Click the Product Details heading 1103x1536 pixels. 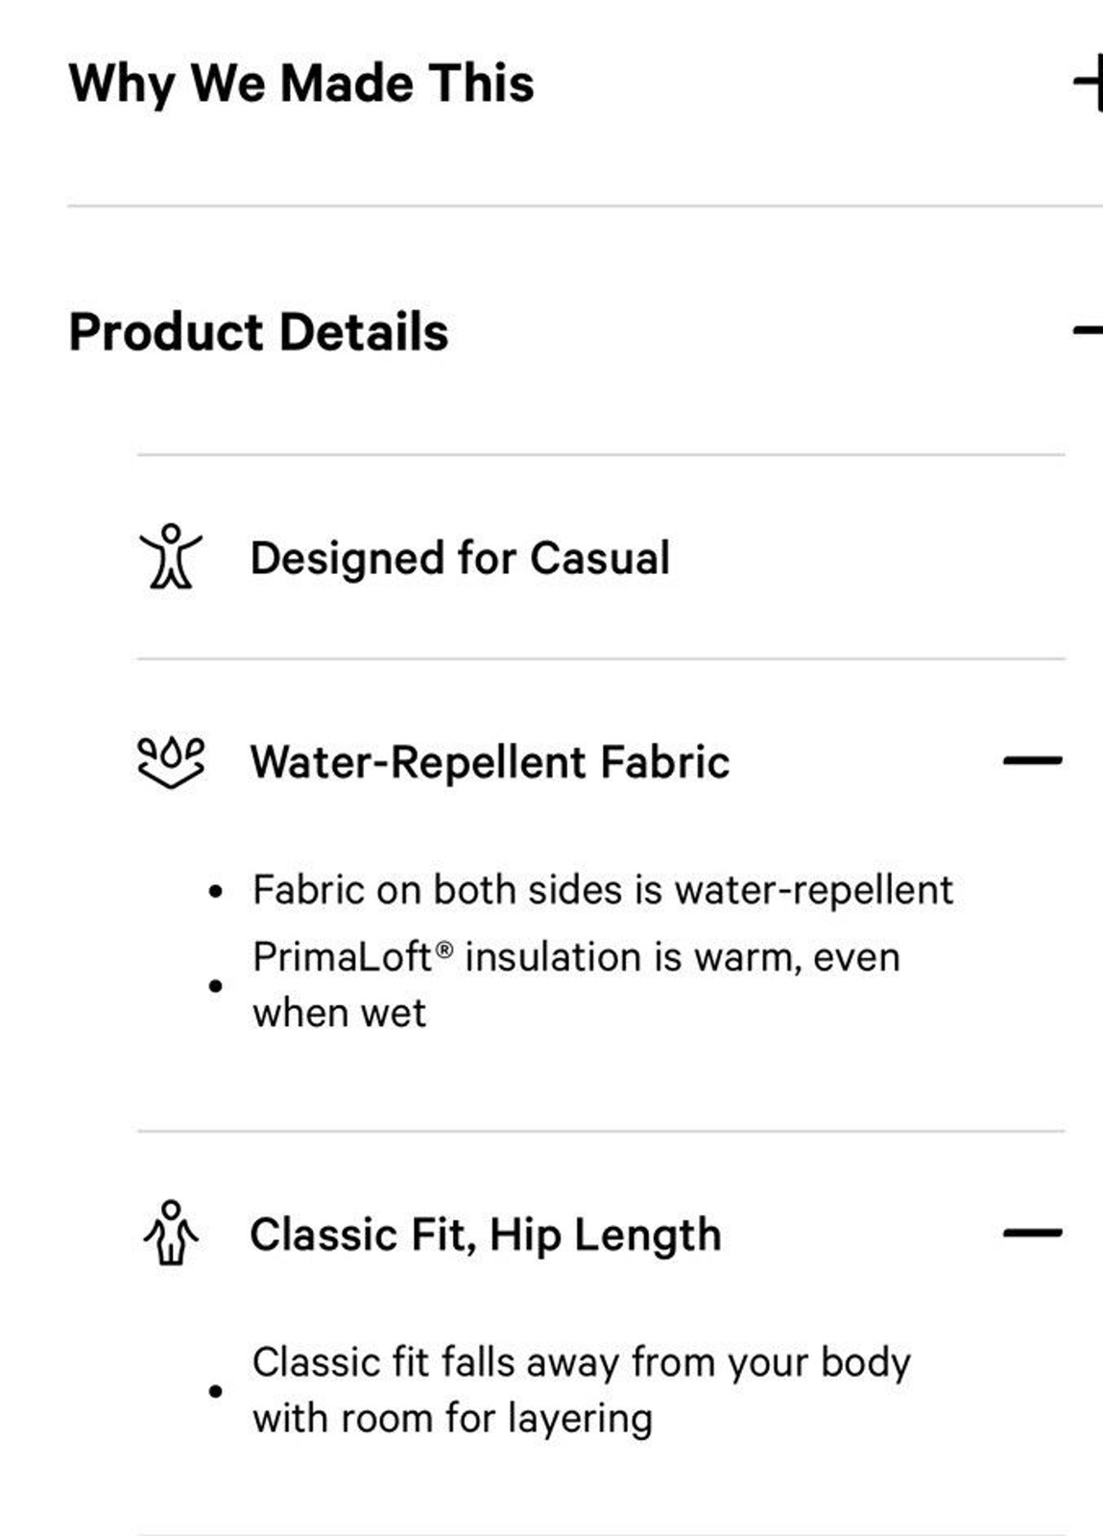click(x=259, y=332)
